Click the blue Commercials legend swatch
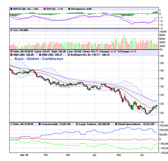 pyautogui.click(x=40, y=124)
